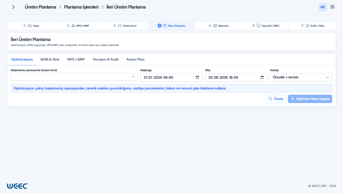Click the Önizle preview button
This screenshot has width=343, height=193.
click(x=276, y=99)
